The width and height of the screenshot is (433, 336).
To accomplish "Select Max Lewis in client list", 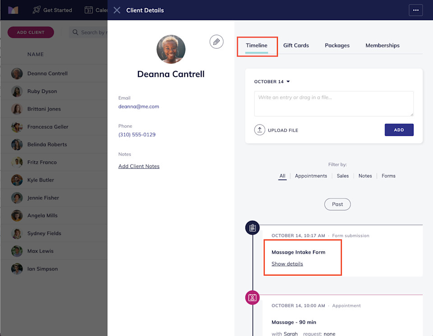I will [x=54, y=251].
